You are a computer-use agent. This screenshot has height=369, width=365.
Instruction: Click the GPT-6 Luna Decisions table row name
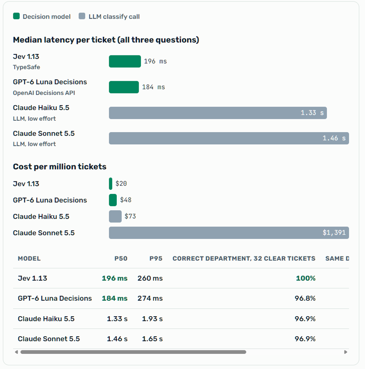tap(55, 298)
